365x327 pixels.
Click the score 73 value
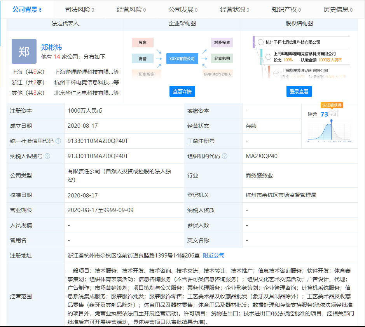click(324, 114)
